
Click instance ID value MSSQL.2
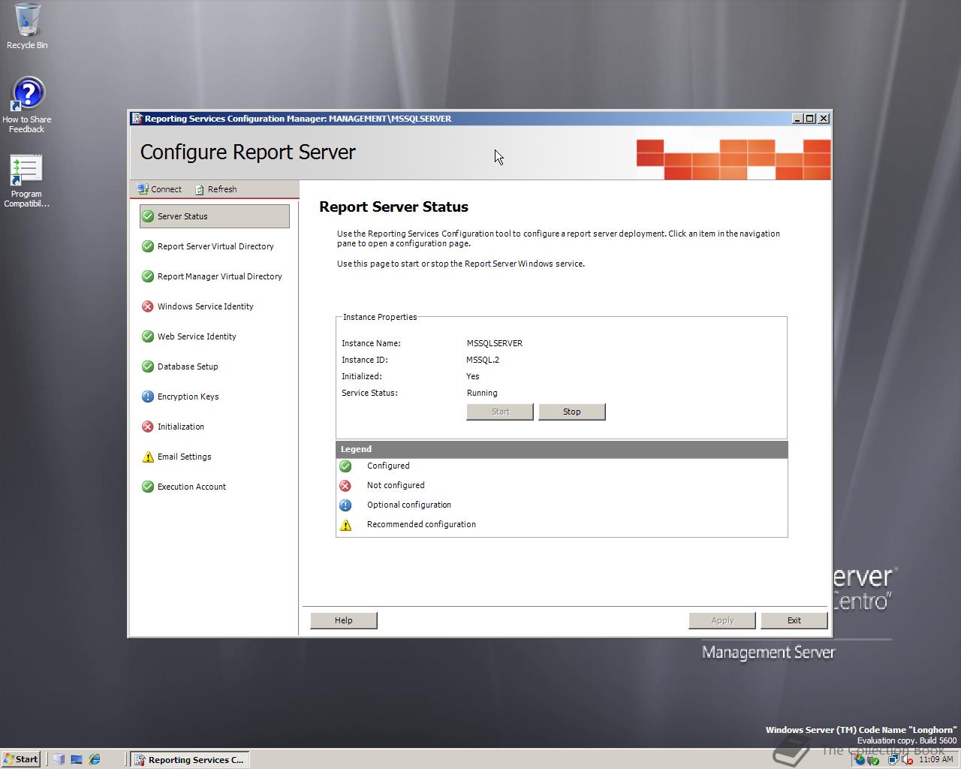(x=483, y=360)
